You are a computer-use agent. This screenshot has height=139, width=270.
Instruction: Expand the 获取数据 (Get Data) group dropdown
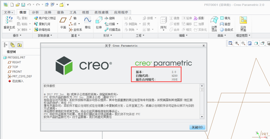pos(45,36)
